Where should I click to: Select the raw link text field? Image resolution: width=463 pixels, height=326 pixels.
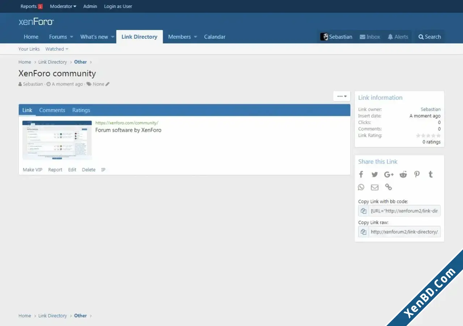[x=404, y=232]
